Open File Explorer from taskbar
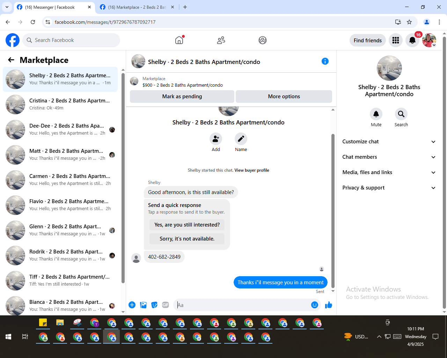 click(60, 322)
